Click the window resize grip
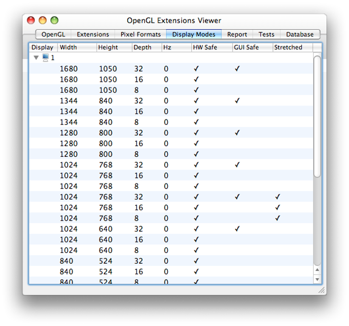 pos(321,290)
